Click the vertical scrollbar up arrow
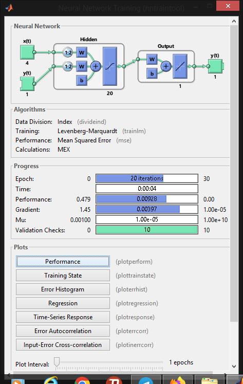243x384 pixels. tap(234, 21)
